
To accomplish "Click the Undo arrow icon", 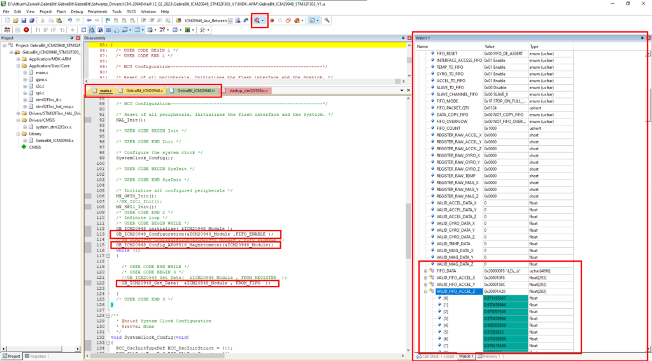I will (70, 20).
